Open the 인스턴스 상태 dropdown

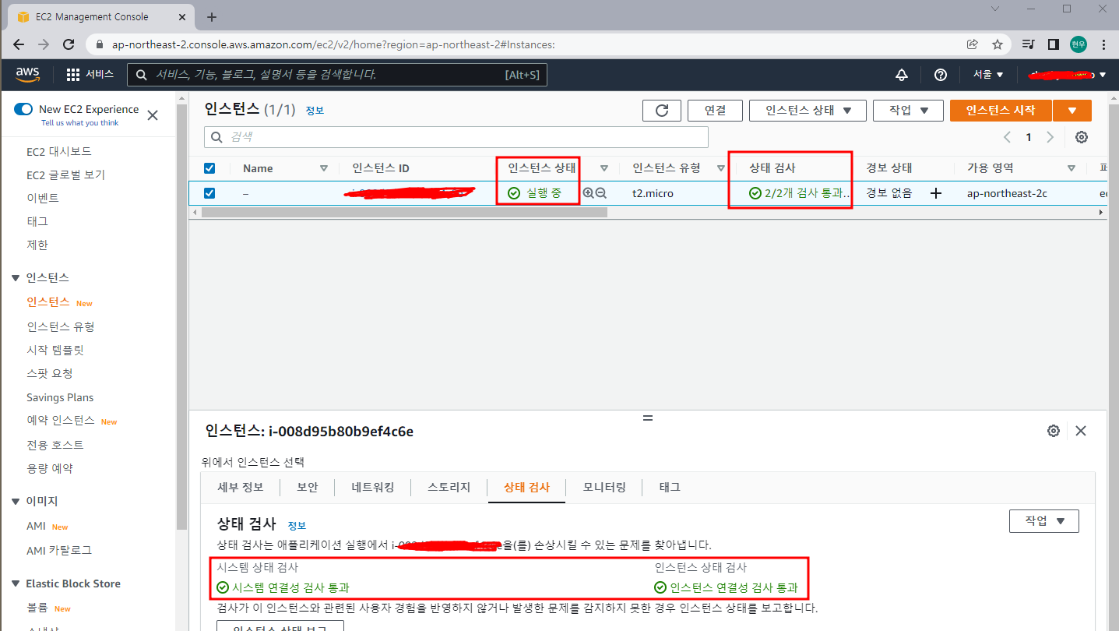[807, 110]
